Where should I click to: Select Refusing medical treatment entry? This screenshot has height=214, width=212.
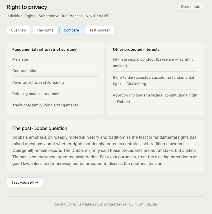tap(37, 94)
